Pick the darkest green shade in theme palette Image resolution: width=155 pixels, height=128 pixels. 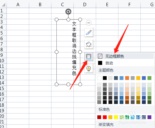coord(149,102)
